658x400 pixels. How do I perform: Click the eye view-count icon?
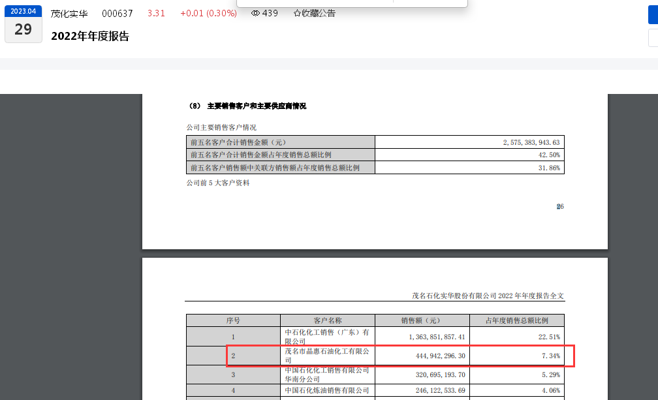pos(255,14)
